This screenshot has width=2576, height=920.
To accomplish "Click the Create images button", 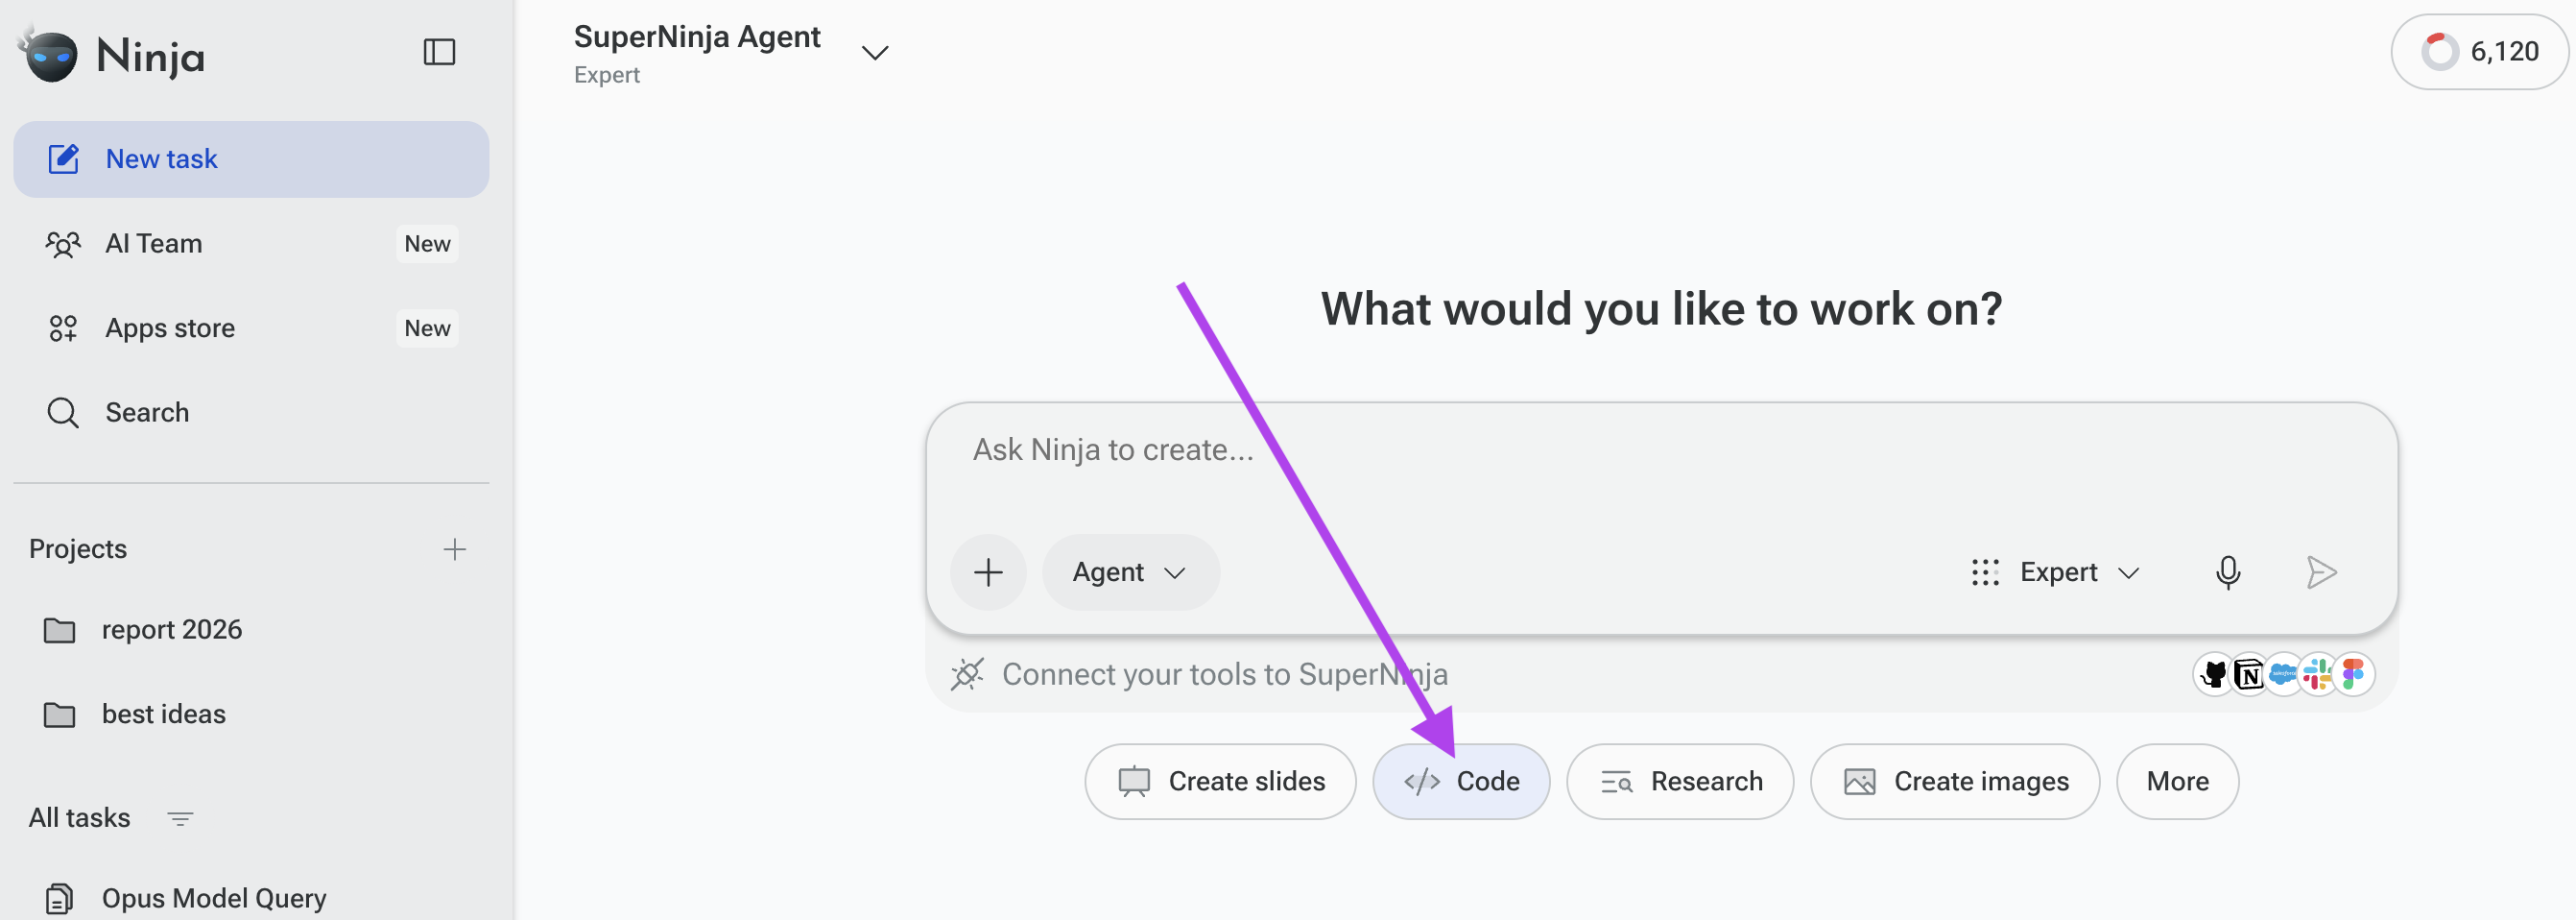I will (x=1955, y=782).
